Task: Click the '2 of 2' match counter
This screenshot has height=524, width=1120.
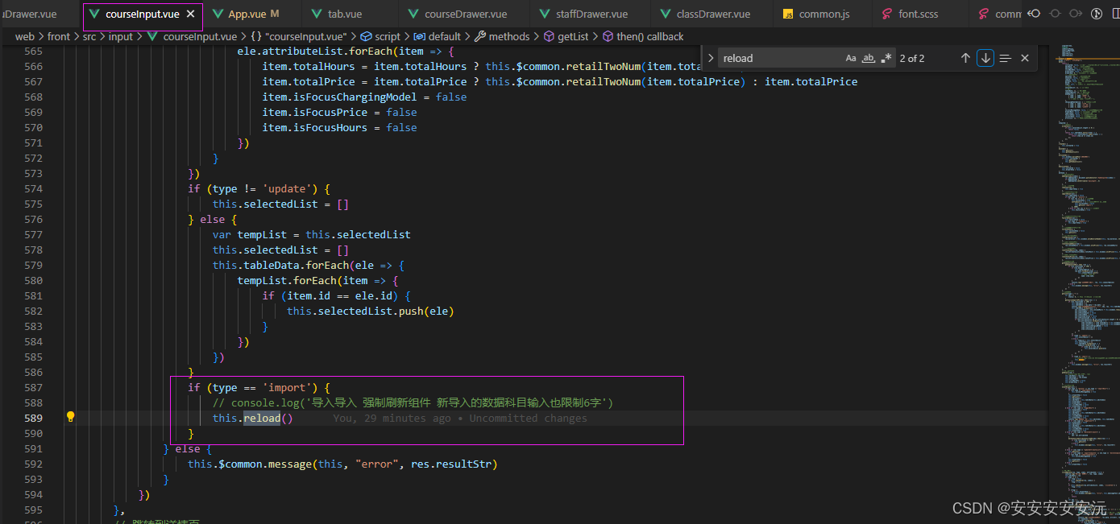Action: tap(912, 58)
